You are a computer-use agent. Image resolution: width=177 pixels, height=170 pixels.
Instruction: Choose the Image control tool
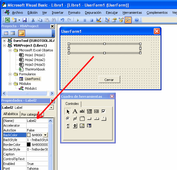point(82,126)
